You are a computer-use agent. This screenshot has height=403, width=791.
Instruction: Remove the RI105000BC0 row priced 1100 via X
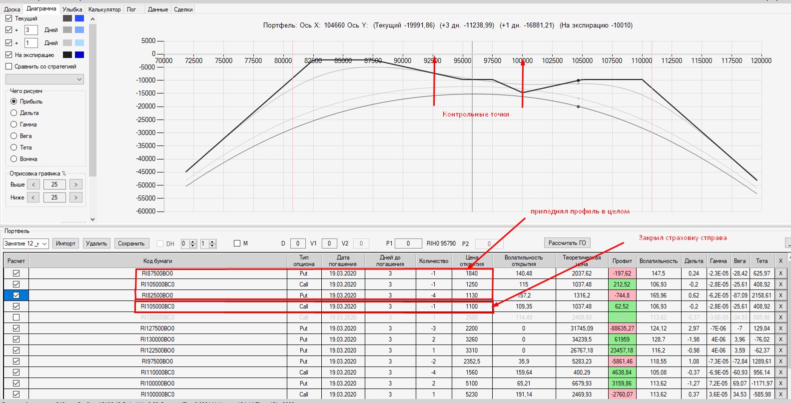[781, 306]
